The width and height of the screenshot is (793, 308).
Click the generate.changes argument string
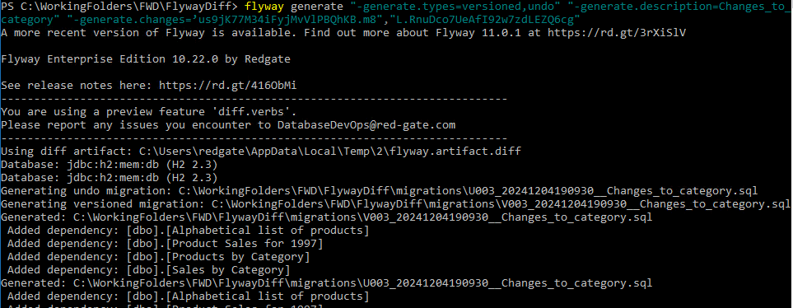325,20
